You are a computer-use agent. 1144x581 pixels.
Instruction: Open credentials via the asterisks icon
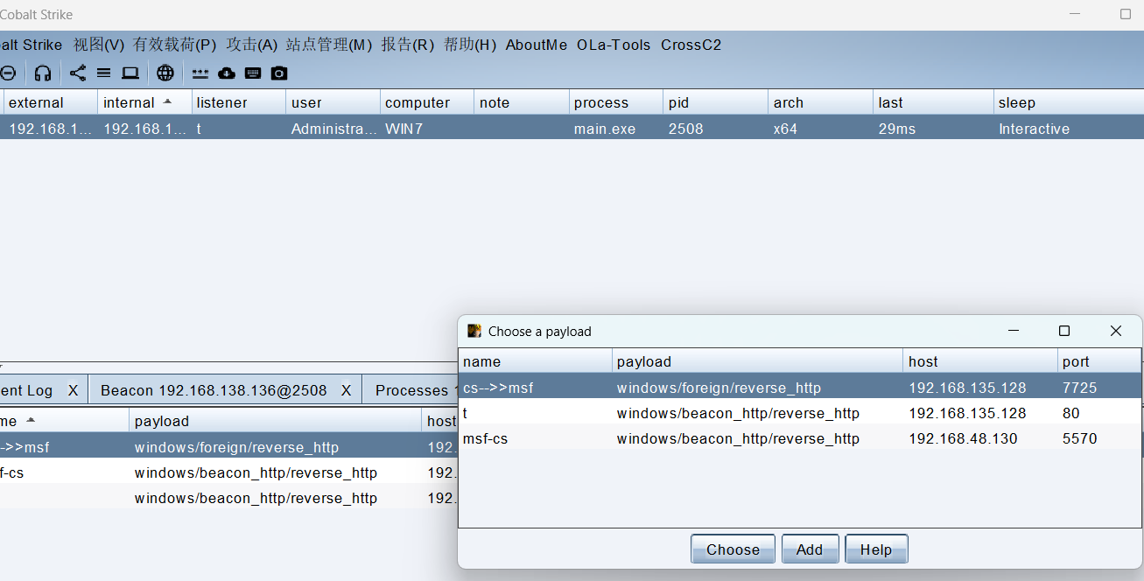200,73
